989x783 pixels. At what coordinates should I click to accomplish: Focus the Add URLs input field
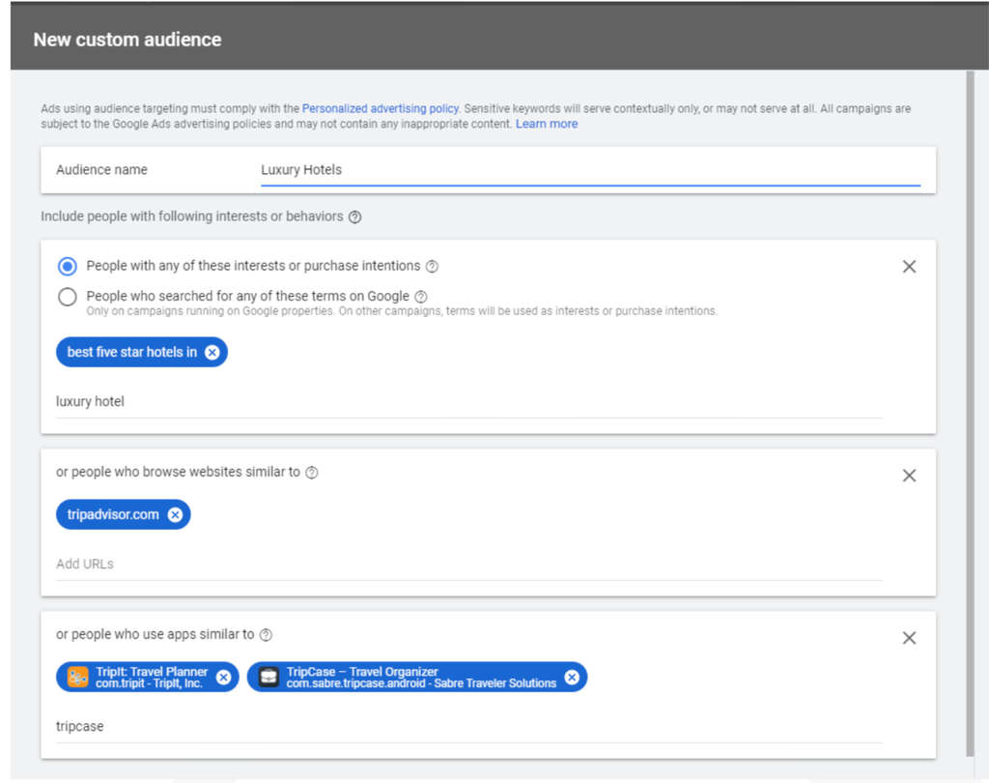pos(468,564)
